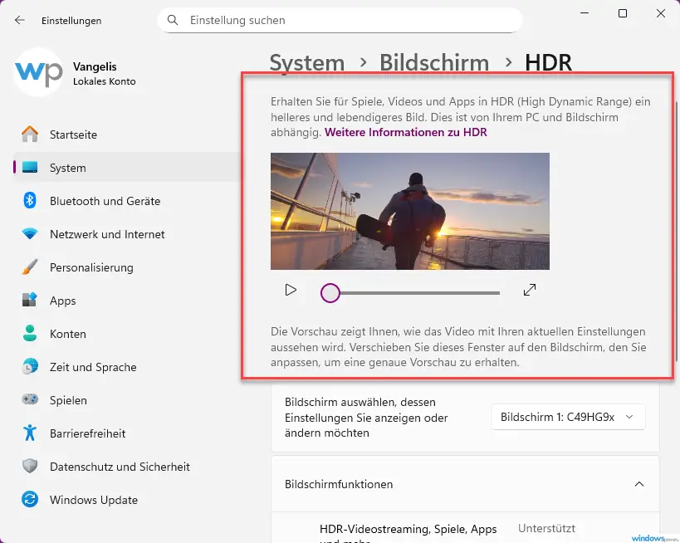Screen dimensions: 680x543
Task: Click the Startseite home icon
Action: 30,135
